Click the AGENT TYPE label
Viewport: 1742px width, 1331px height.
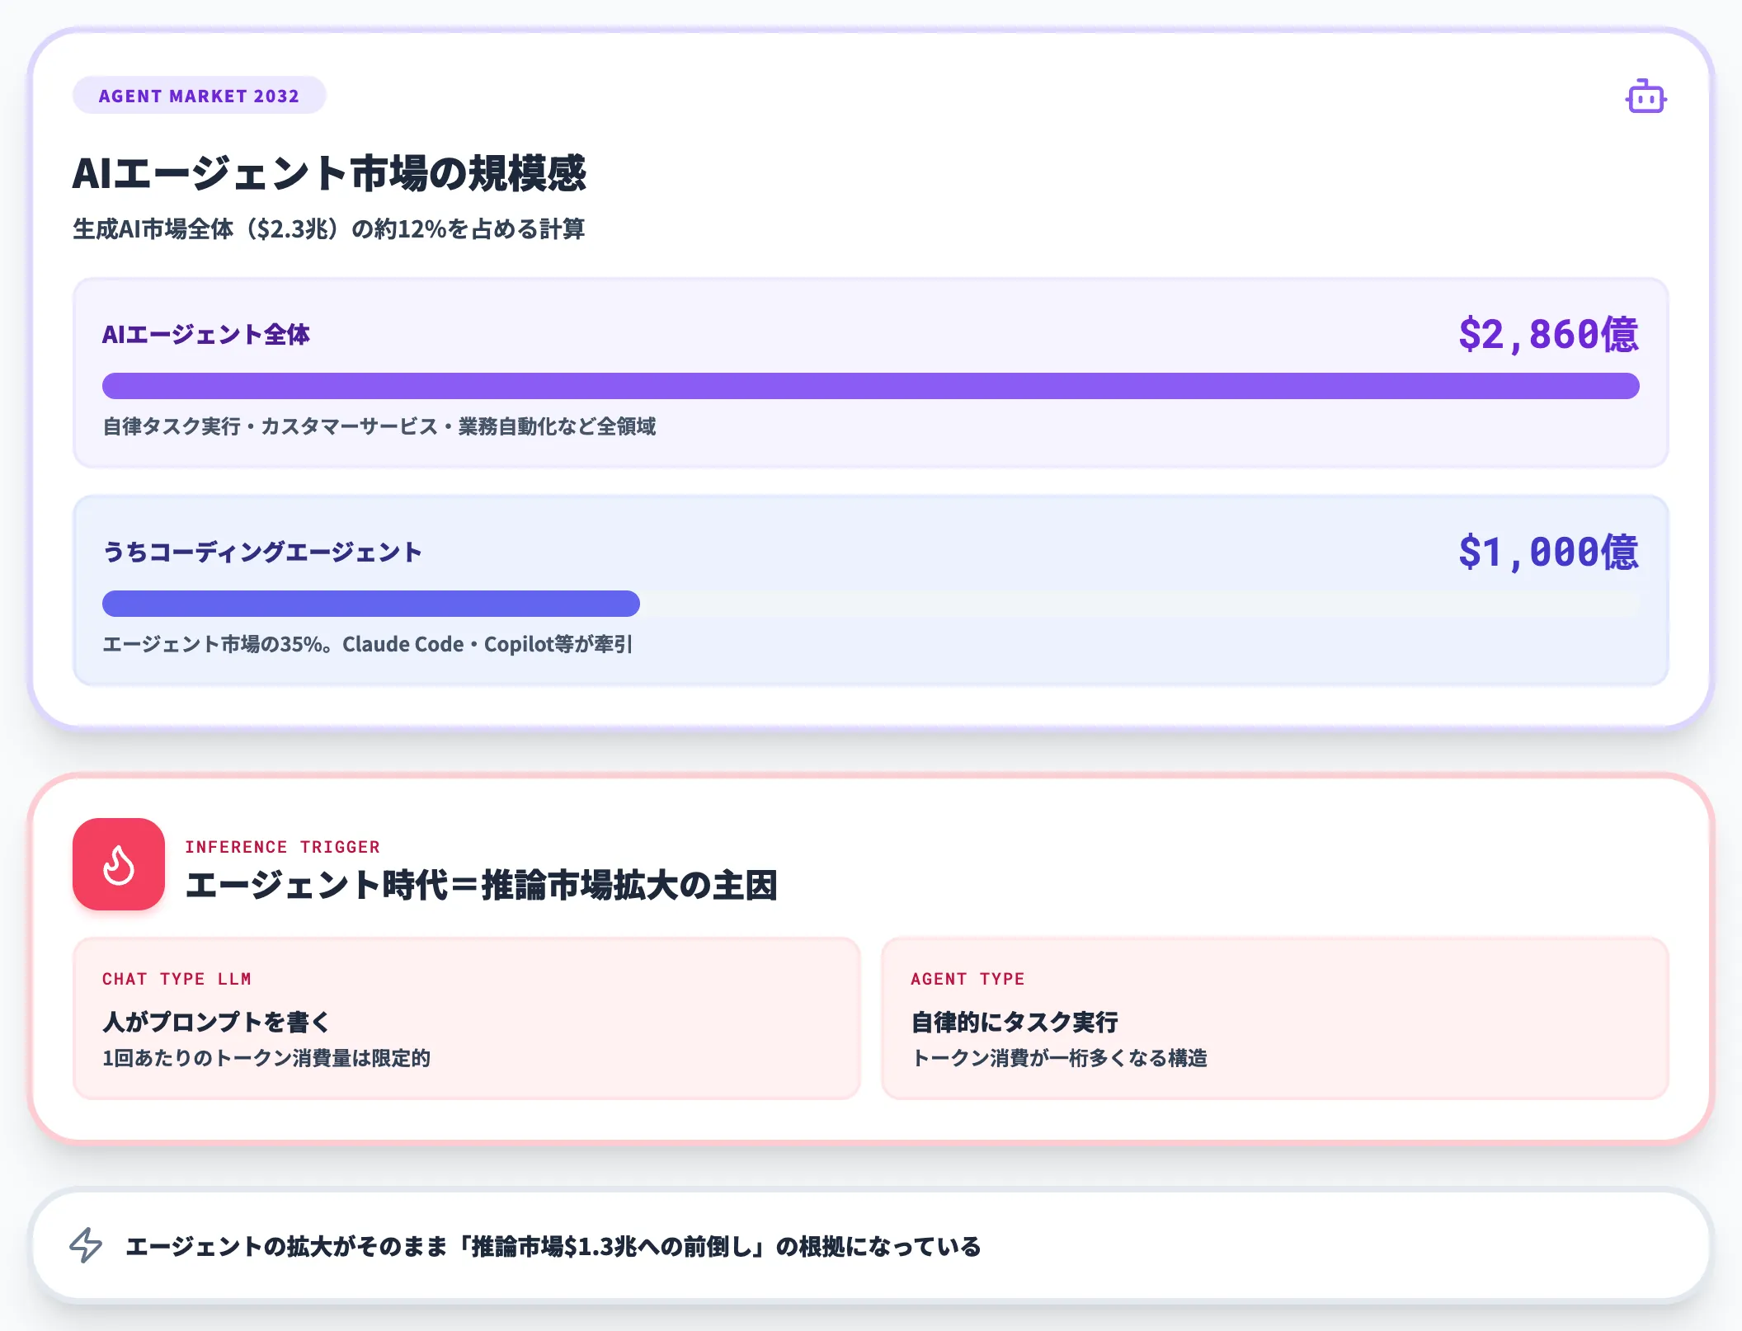968,979
